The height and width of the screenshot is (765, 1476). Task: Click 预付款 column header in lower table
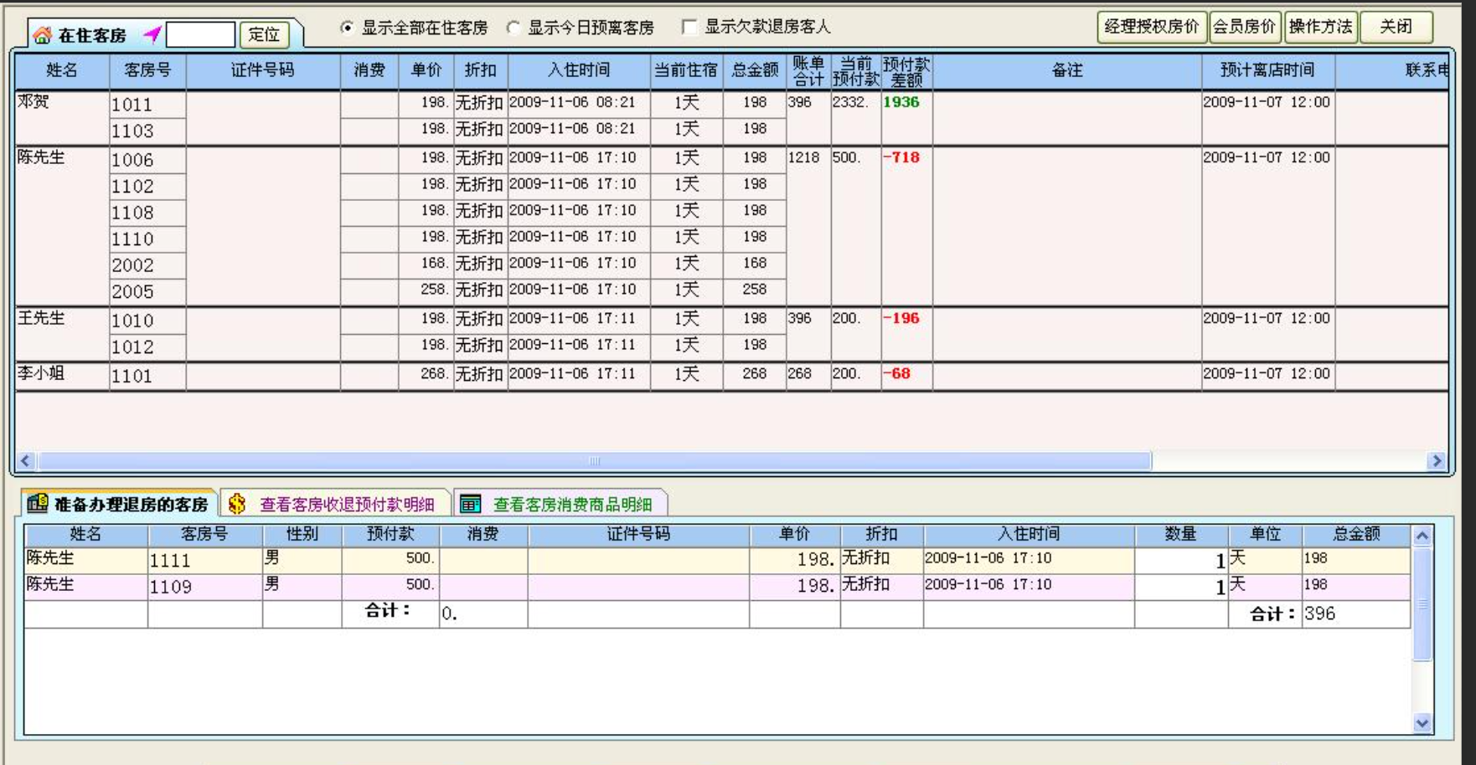[x=390, y=534]
